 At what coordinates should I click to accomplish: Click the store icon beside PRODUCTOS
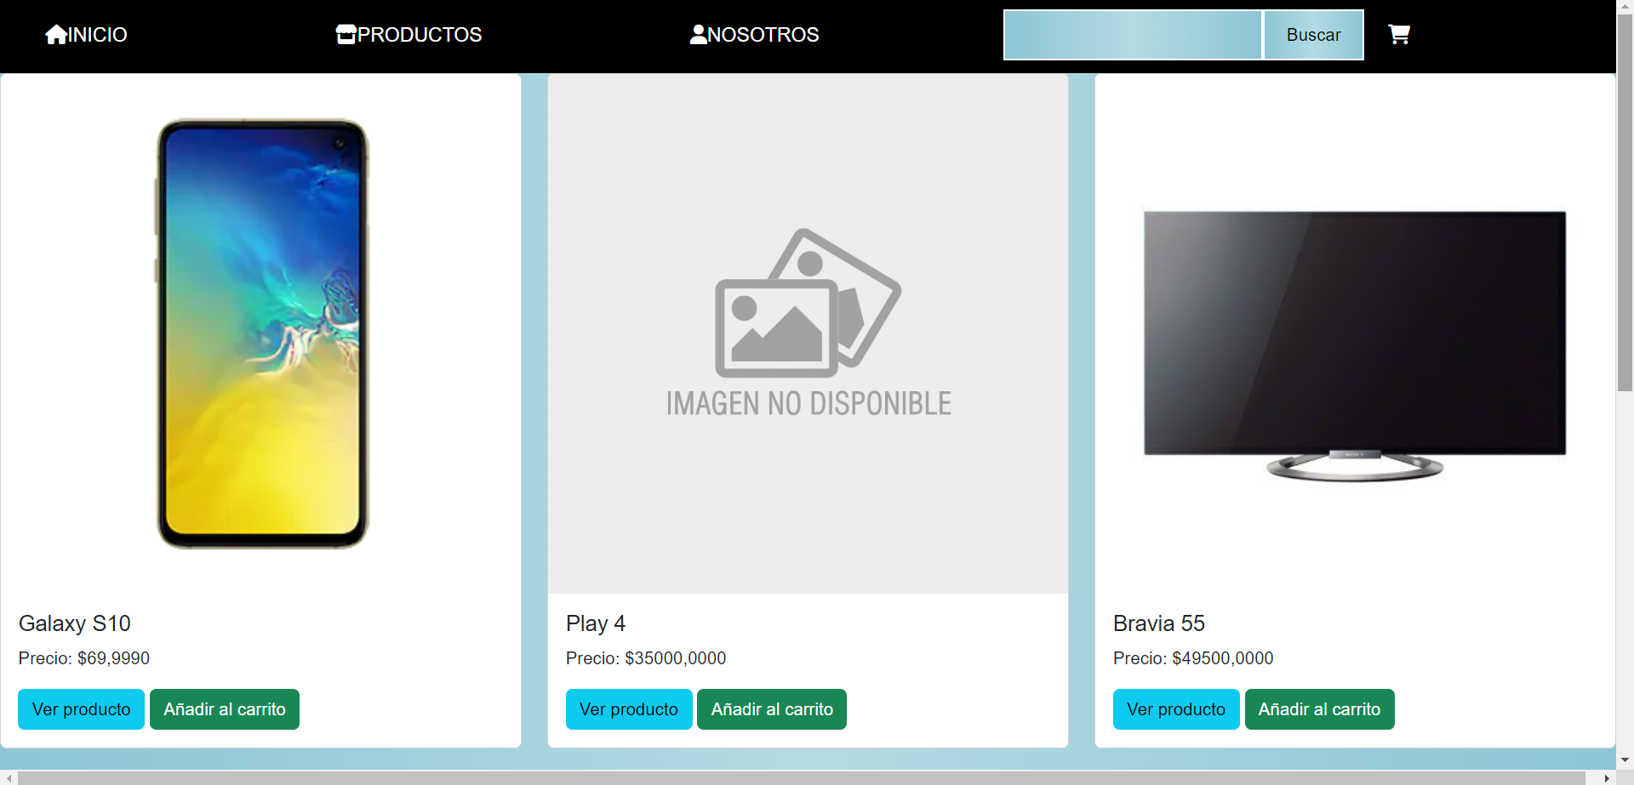[x=346, y=34]
